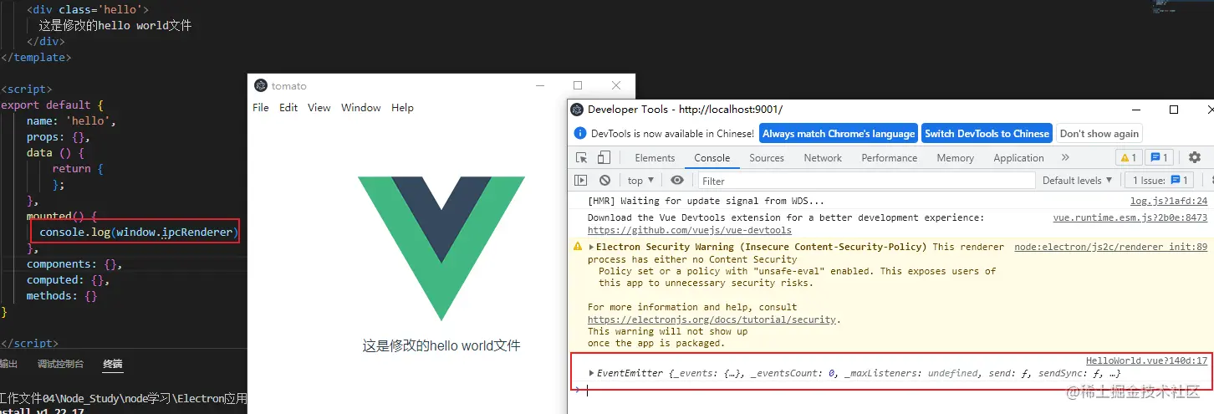
Task: Minimize the Developer Tools window
Action: [x=1135, y=109]
